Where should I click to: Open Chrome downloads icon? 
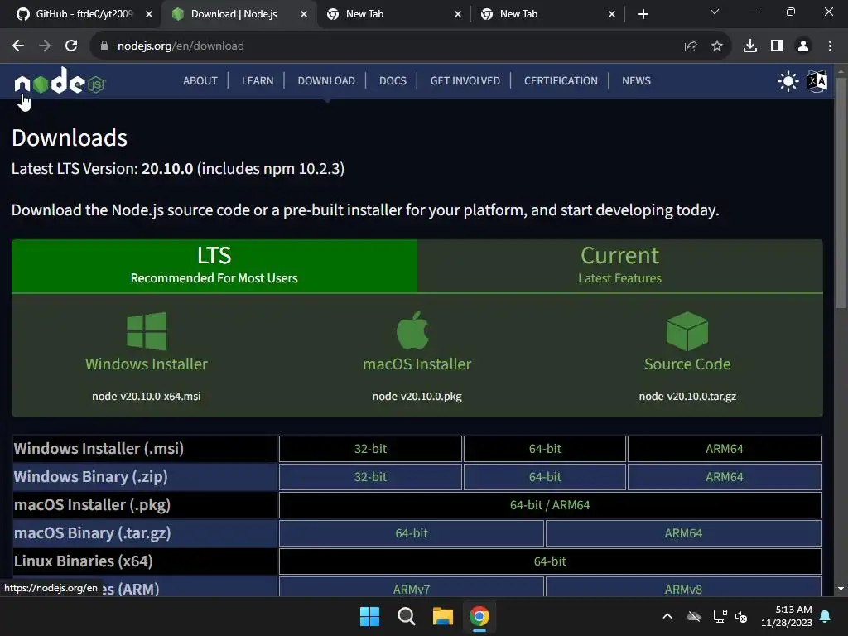[750, 46]
